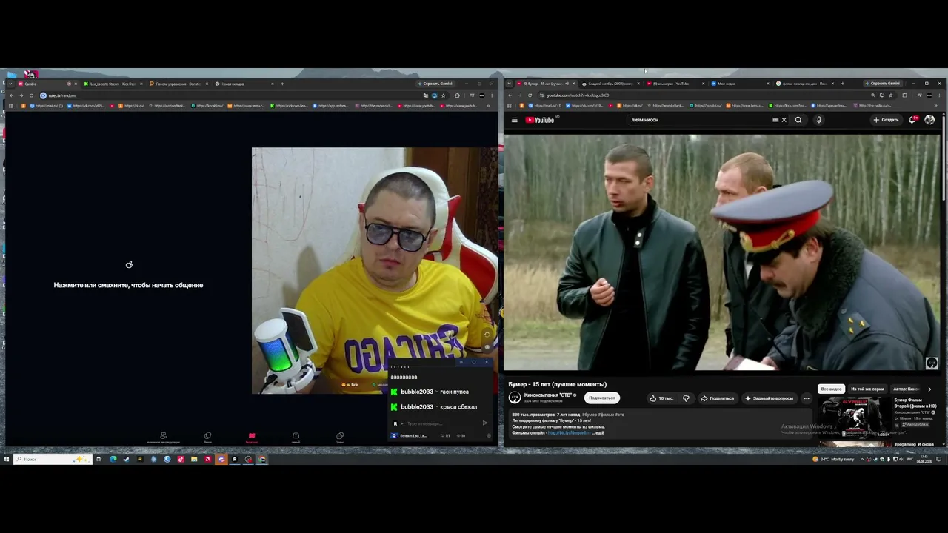Image resolution: width=948 pixels, height=533 pixels.
Task: Click Спросить Gemini in YouTube window
Action: [x=883, y=84]
